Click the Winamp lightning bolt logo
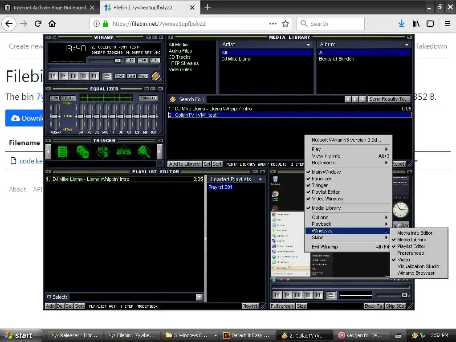 156,76
